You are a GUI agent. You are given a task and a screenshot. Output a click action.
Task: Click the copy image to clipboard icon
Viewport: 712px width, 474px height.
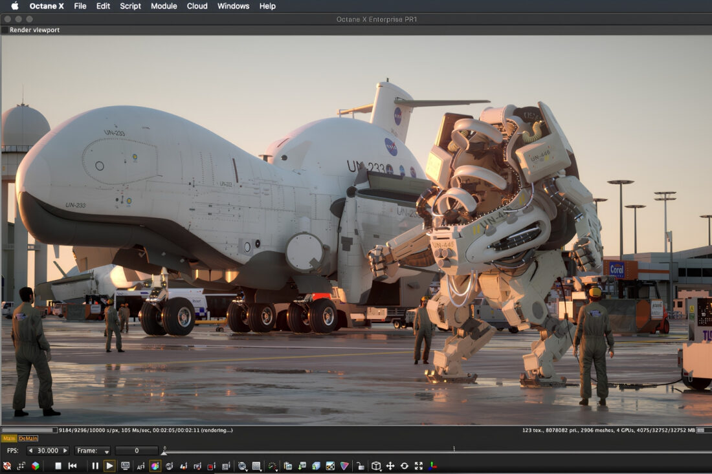point(288,466)
